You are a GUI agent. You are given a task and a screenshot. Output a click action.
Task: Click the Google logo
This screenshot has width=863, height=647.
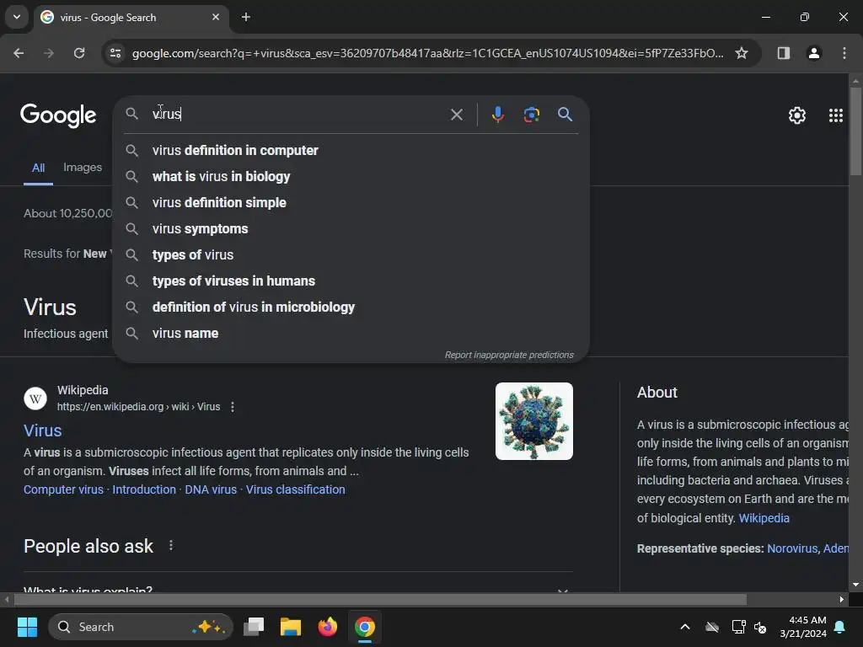point(58,115)
